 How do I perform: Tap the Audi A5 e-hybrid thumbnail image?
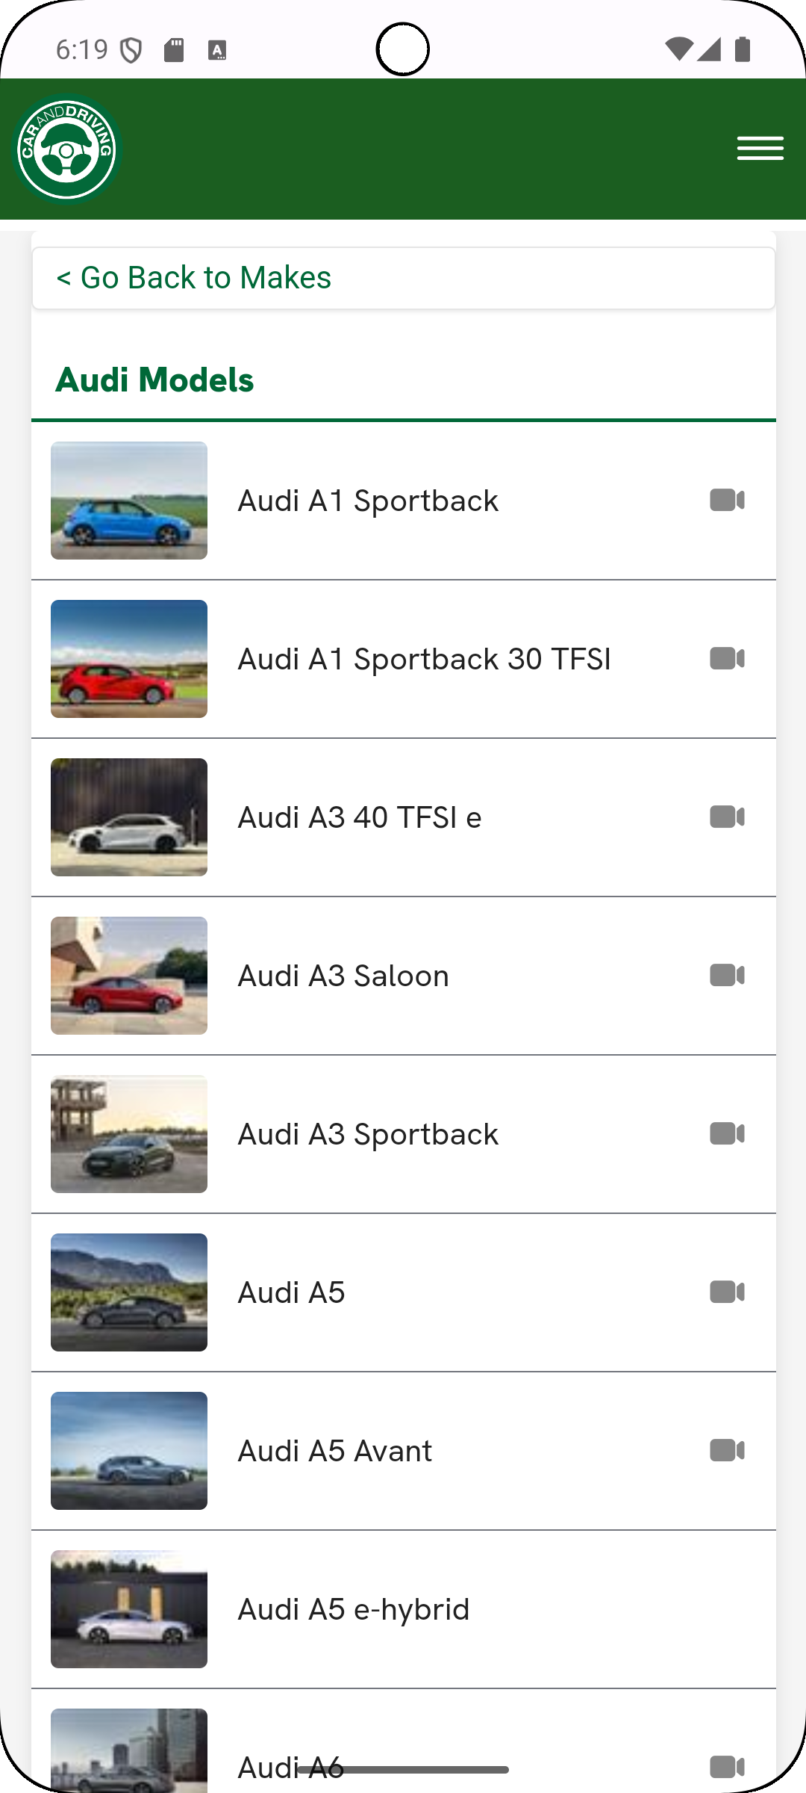pos(129,1609)
